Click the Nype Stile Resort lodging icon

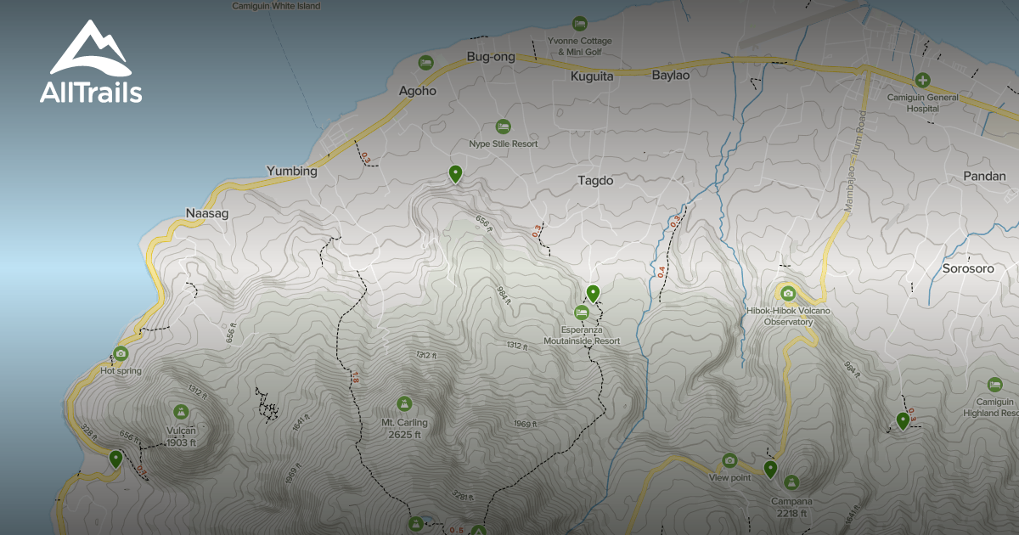504,126
